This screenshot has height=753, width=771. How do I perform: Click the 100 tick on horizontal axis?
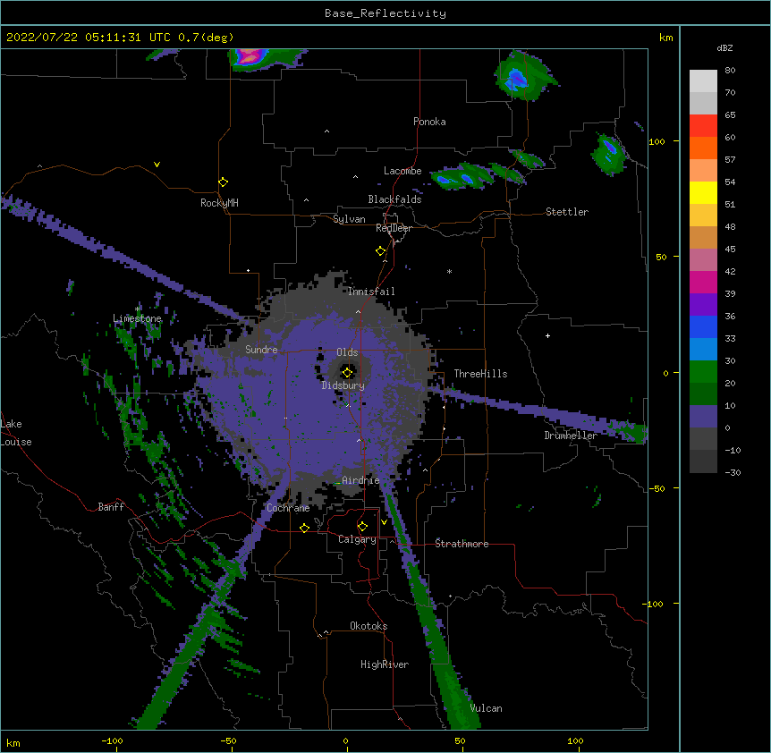click(x=575, y=740)
